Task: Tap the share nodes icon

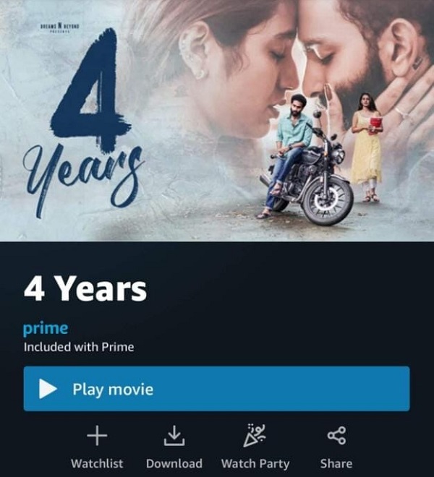Action: (336, 435)
